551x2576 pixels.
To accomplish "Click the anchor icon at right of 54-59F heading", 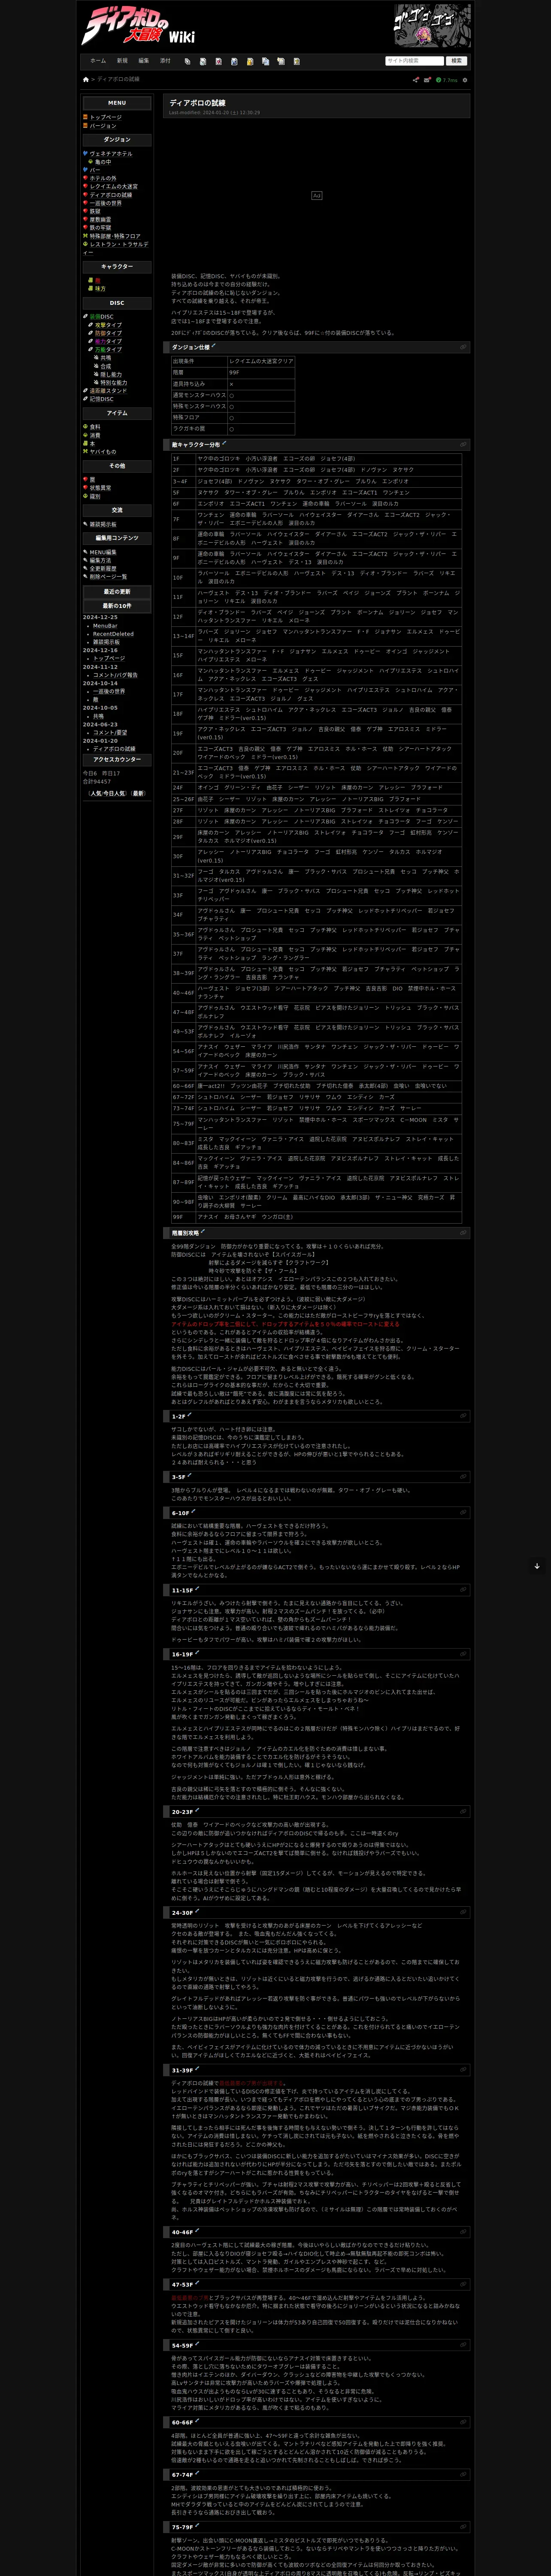I will pyautogui.click(x=463, y=2345).
